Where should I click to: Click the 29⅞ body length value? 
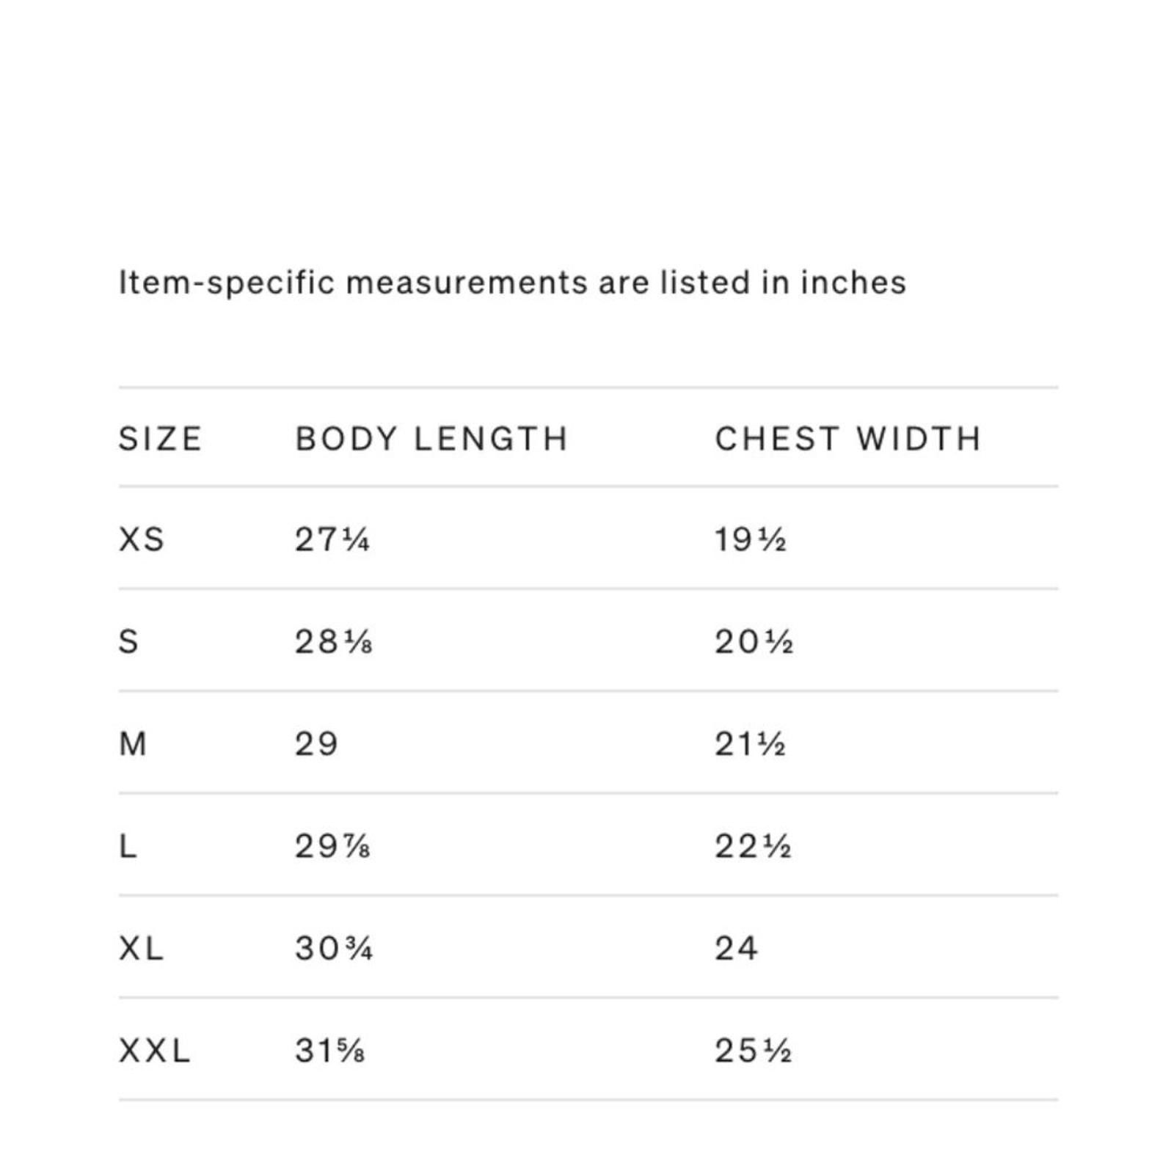pyautogui.click(x=332, y=847)
